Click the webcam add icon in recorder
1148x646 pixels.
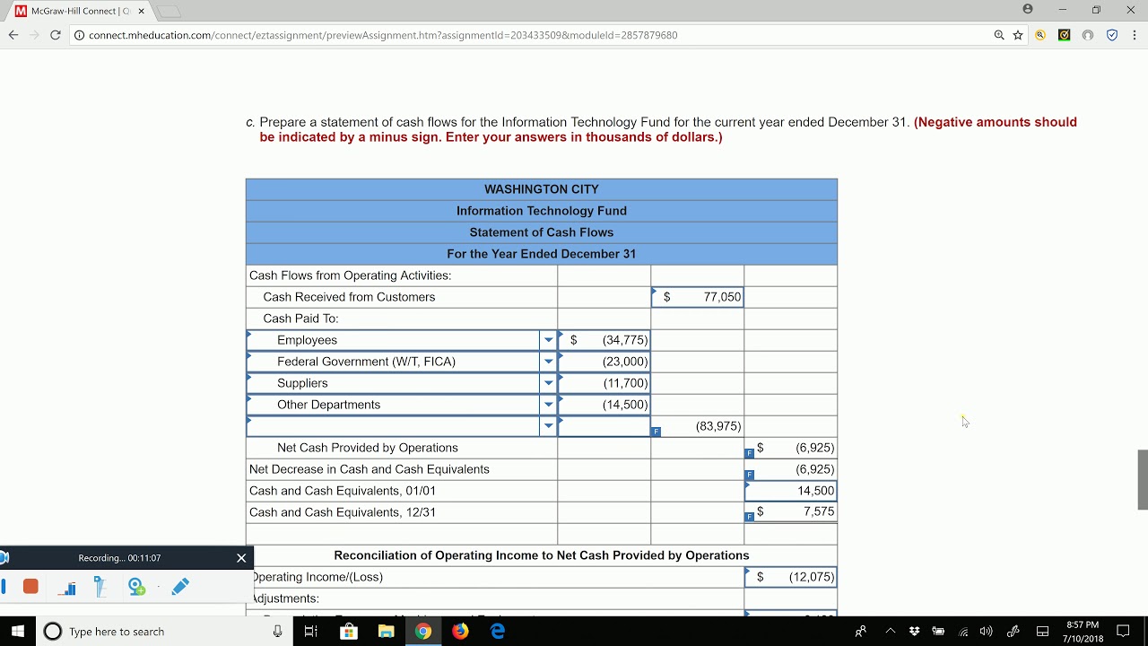(136, 586)
